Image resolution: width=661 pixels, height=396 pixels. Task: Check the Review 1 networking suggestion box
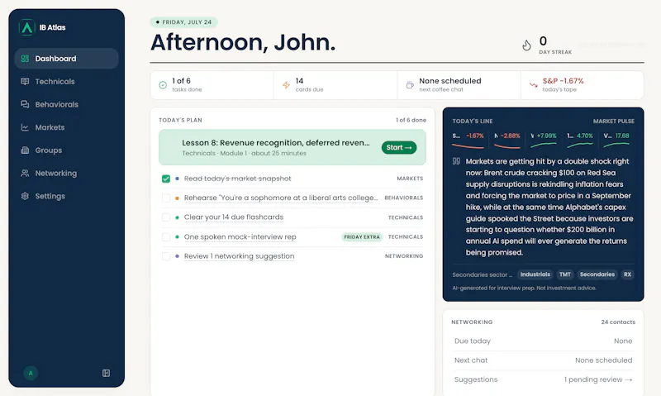tap(166, 256)
